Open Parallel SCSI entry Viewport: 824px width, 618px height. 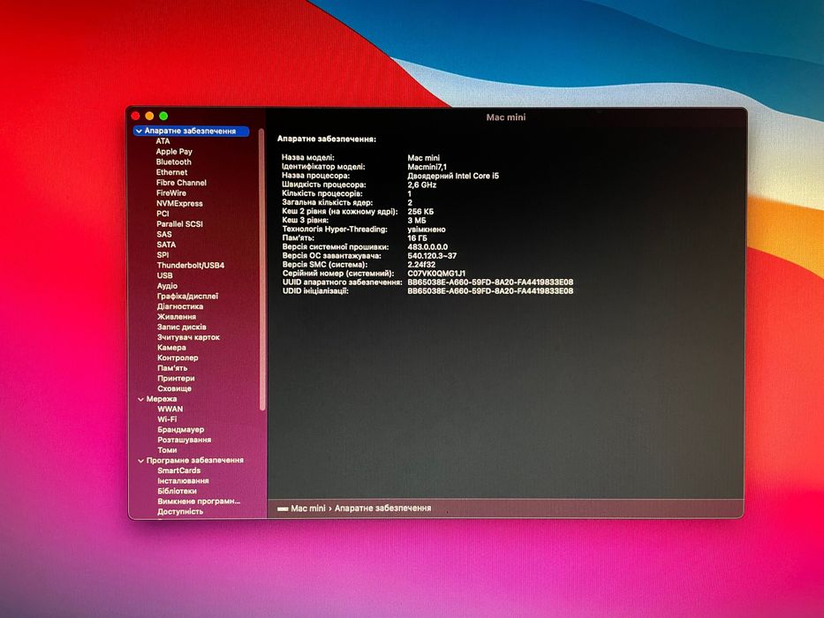179,224
